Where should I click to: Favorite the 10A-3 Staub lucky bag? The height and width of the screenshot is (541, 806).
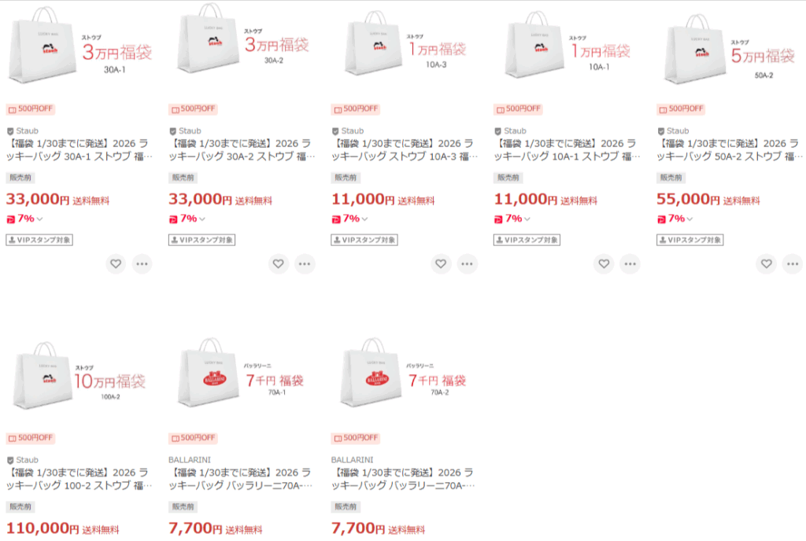click(441, 264)
